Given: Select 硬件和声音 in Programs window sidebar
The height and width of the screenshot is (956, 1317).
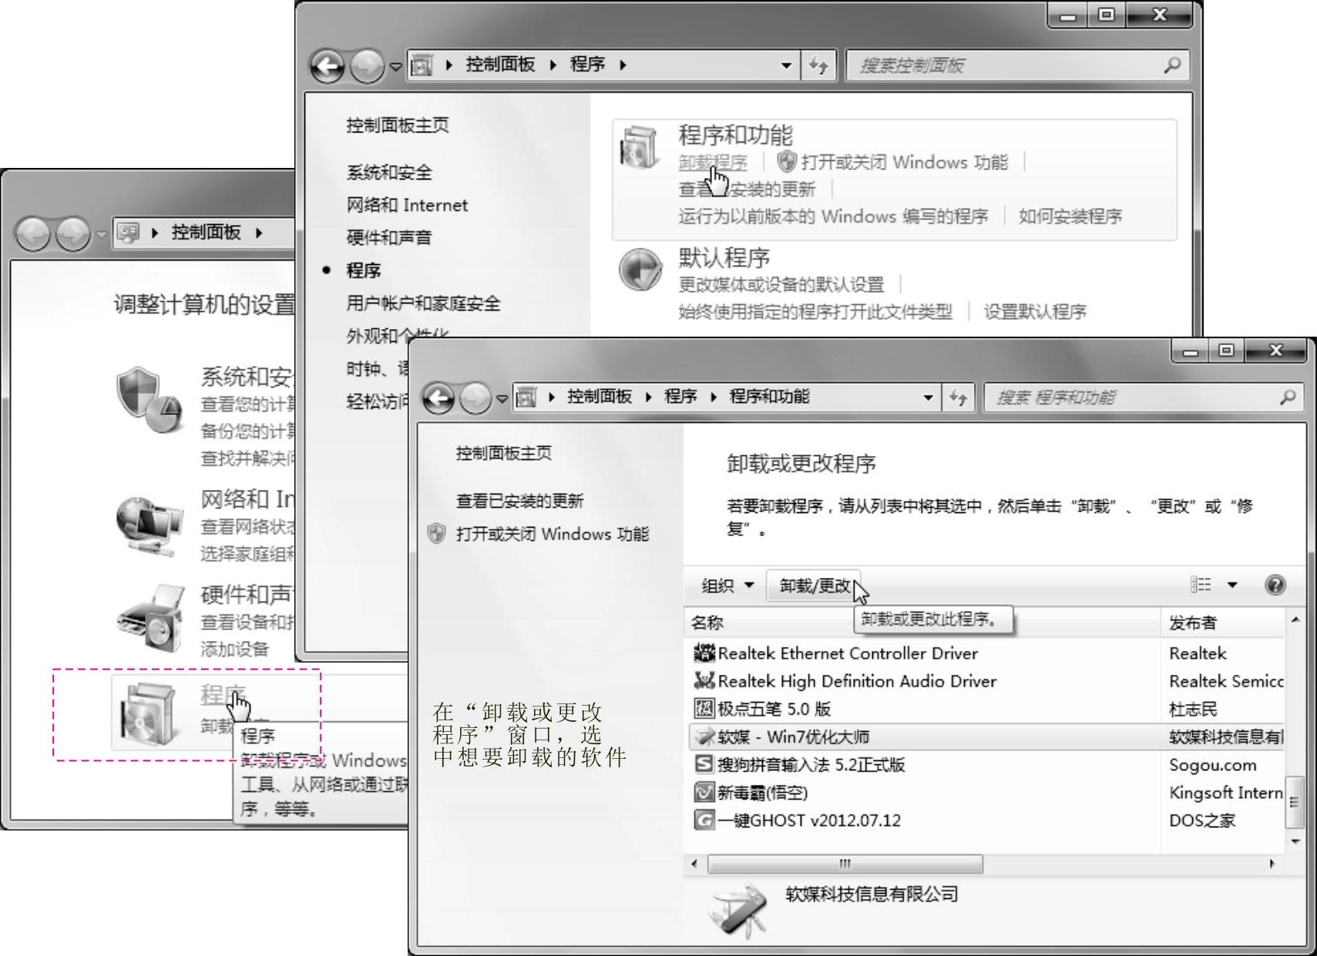Looking at the screenshot, I should [x=389, y=237].
